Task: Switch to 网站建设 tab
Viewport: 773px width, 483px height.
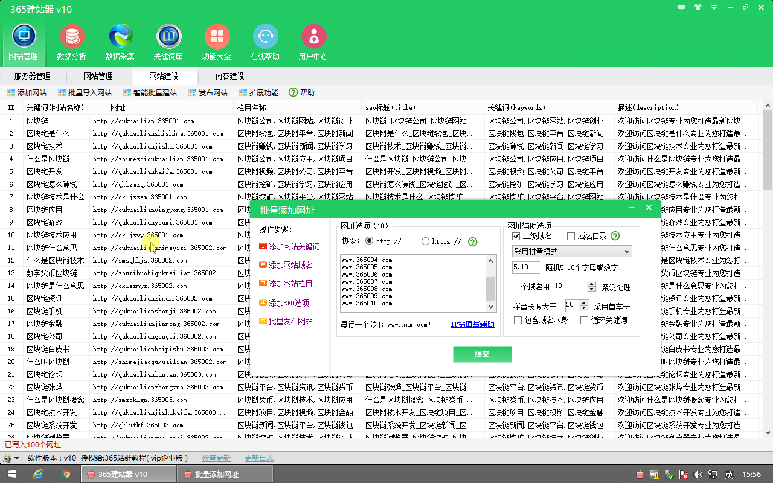Action: point(164,76)
